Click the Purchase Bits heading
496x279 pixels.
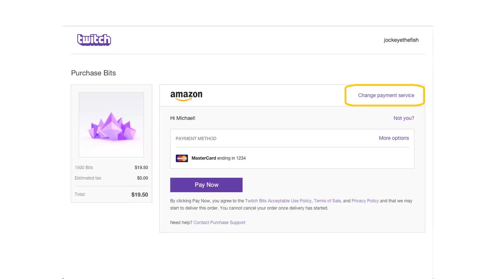pyautogui.click(x=93, y=73)
